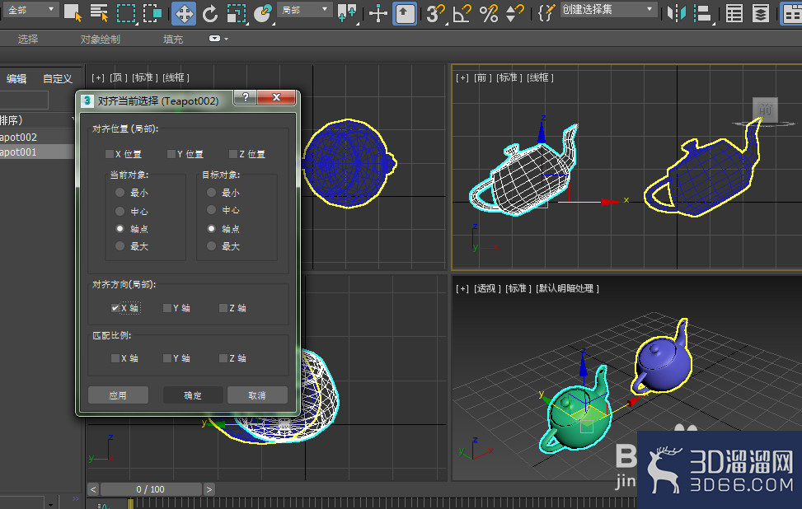Select 轴点 for 目标对象
The width and height of the screenshot is (802, 509).
point(211,228)
